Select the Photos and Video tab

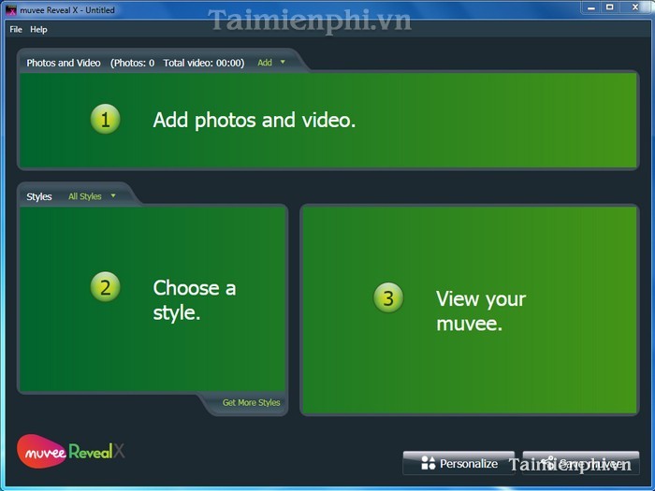pyautogui.click(x=64, y=64)
